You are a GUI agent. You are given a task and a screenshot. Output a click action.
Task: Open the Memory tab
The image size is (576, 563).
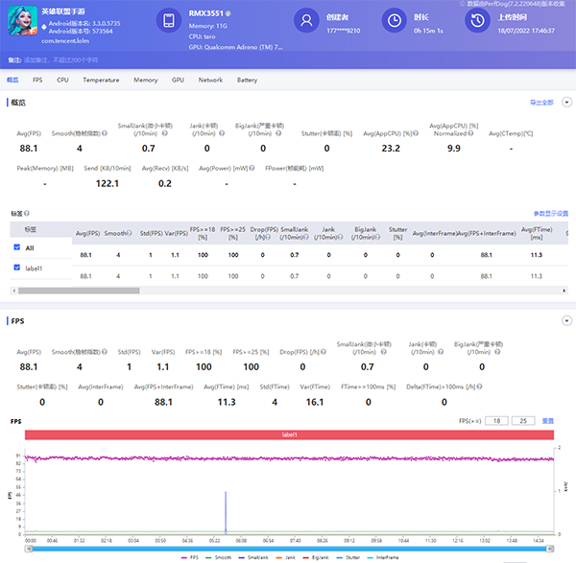coord(146,81)
